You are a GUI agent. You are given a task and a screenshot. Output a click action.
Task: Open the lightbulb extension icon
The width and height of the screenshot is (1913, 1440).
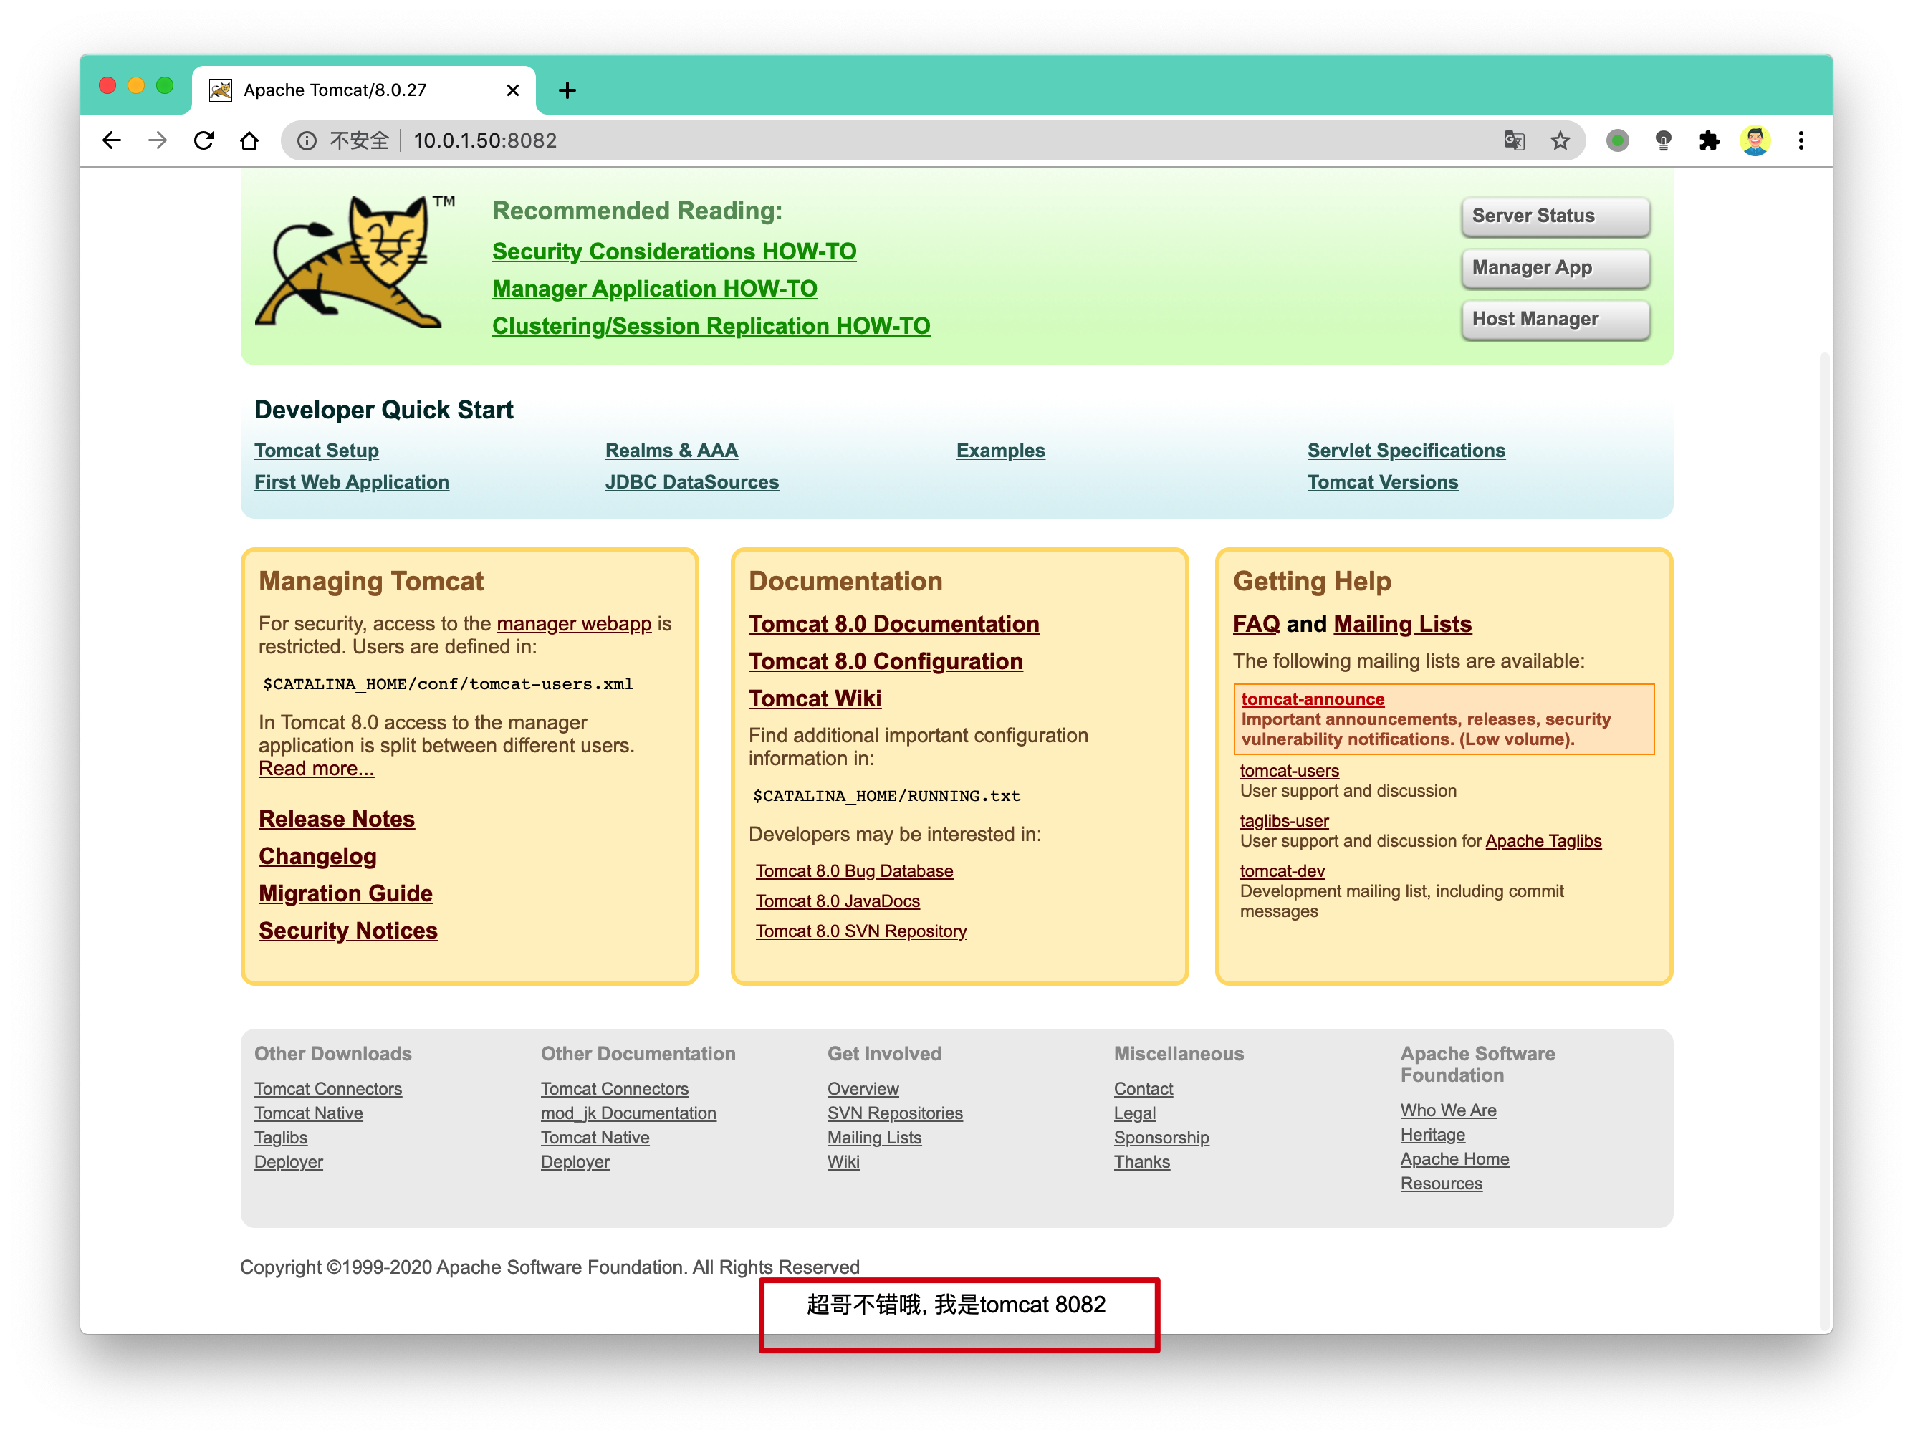point(1663,140)
